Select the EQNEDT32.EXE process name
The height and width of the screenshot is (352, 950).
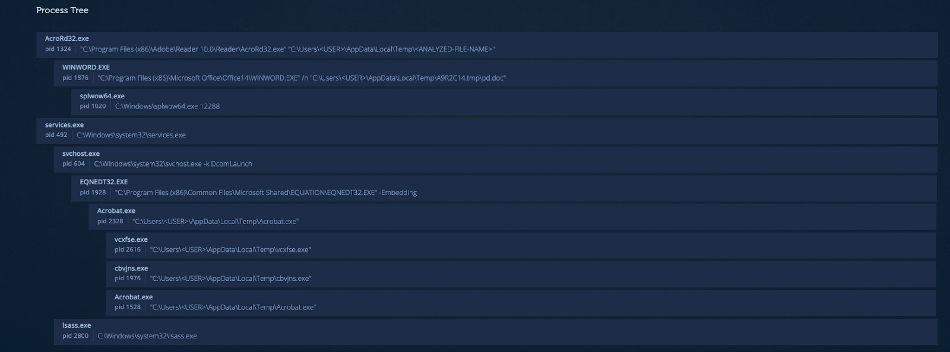pyautogui.click(x=104, y=182)
